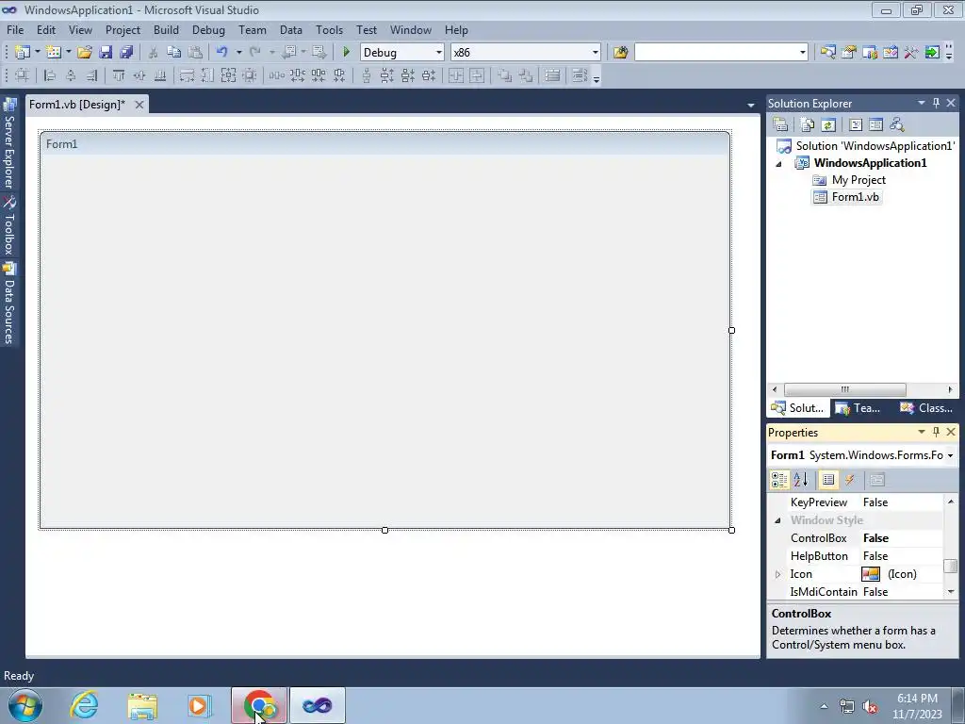The height and width of the screenshot is (724, 965).
Task: Click the Bring to Front layout icon
Action: coord(505,75)
